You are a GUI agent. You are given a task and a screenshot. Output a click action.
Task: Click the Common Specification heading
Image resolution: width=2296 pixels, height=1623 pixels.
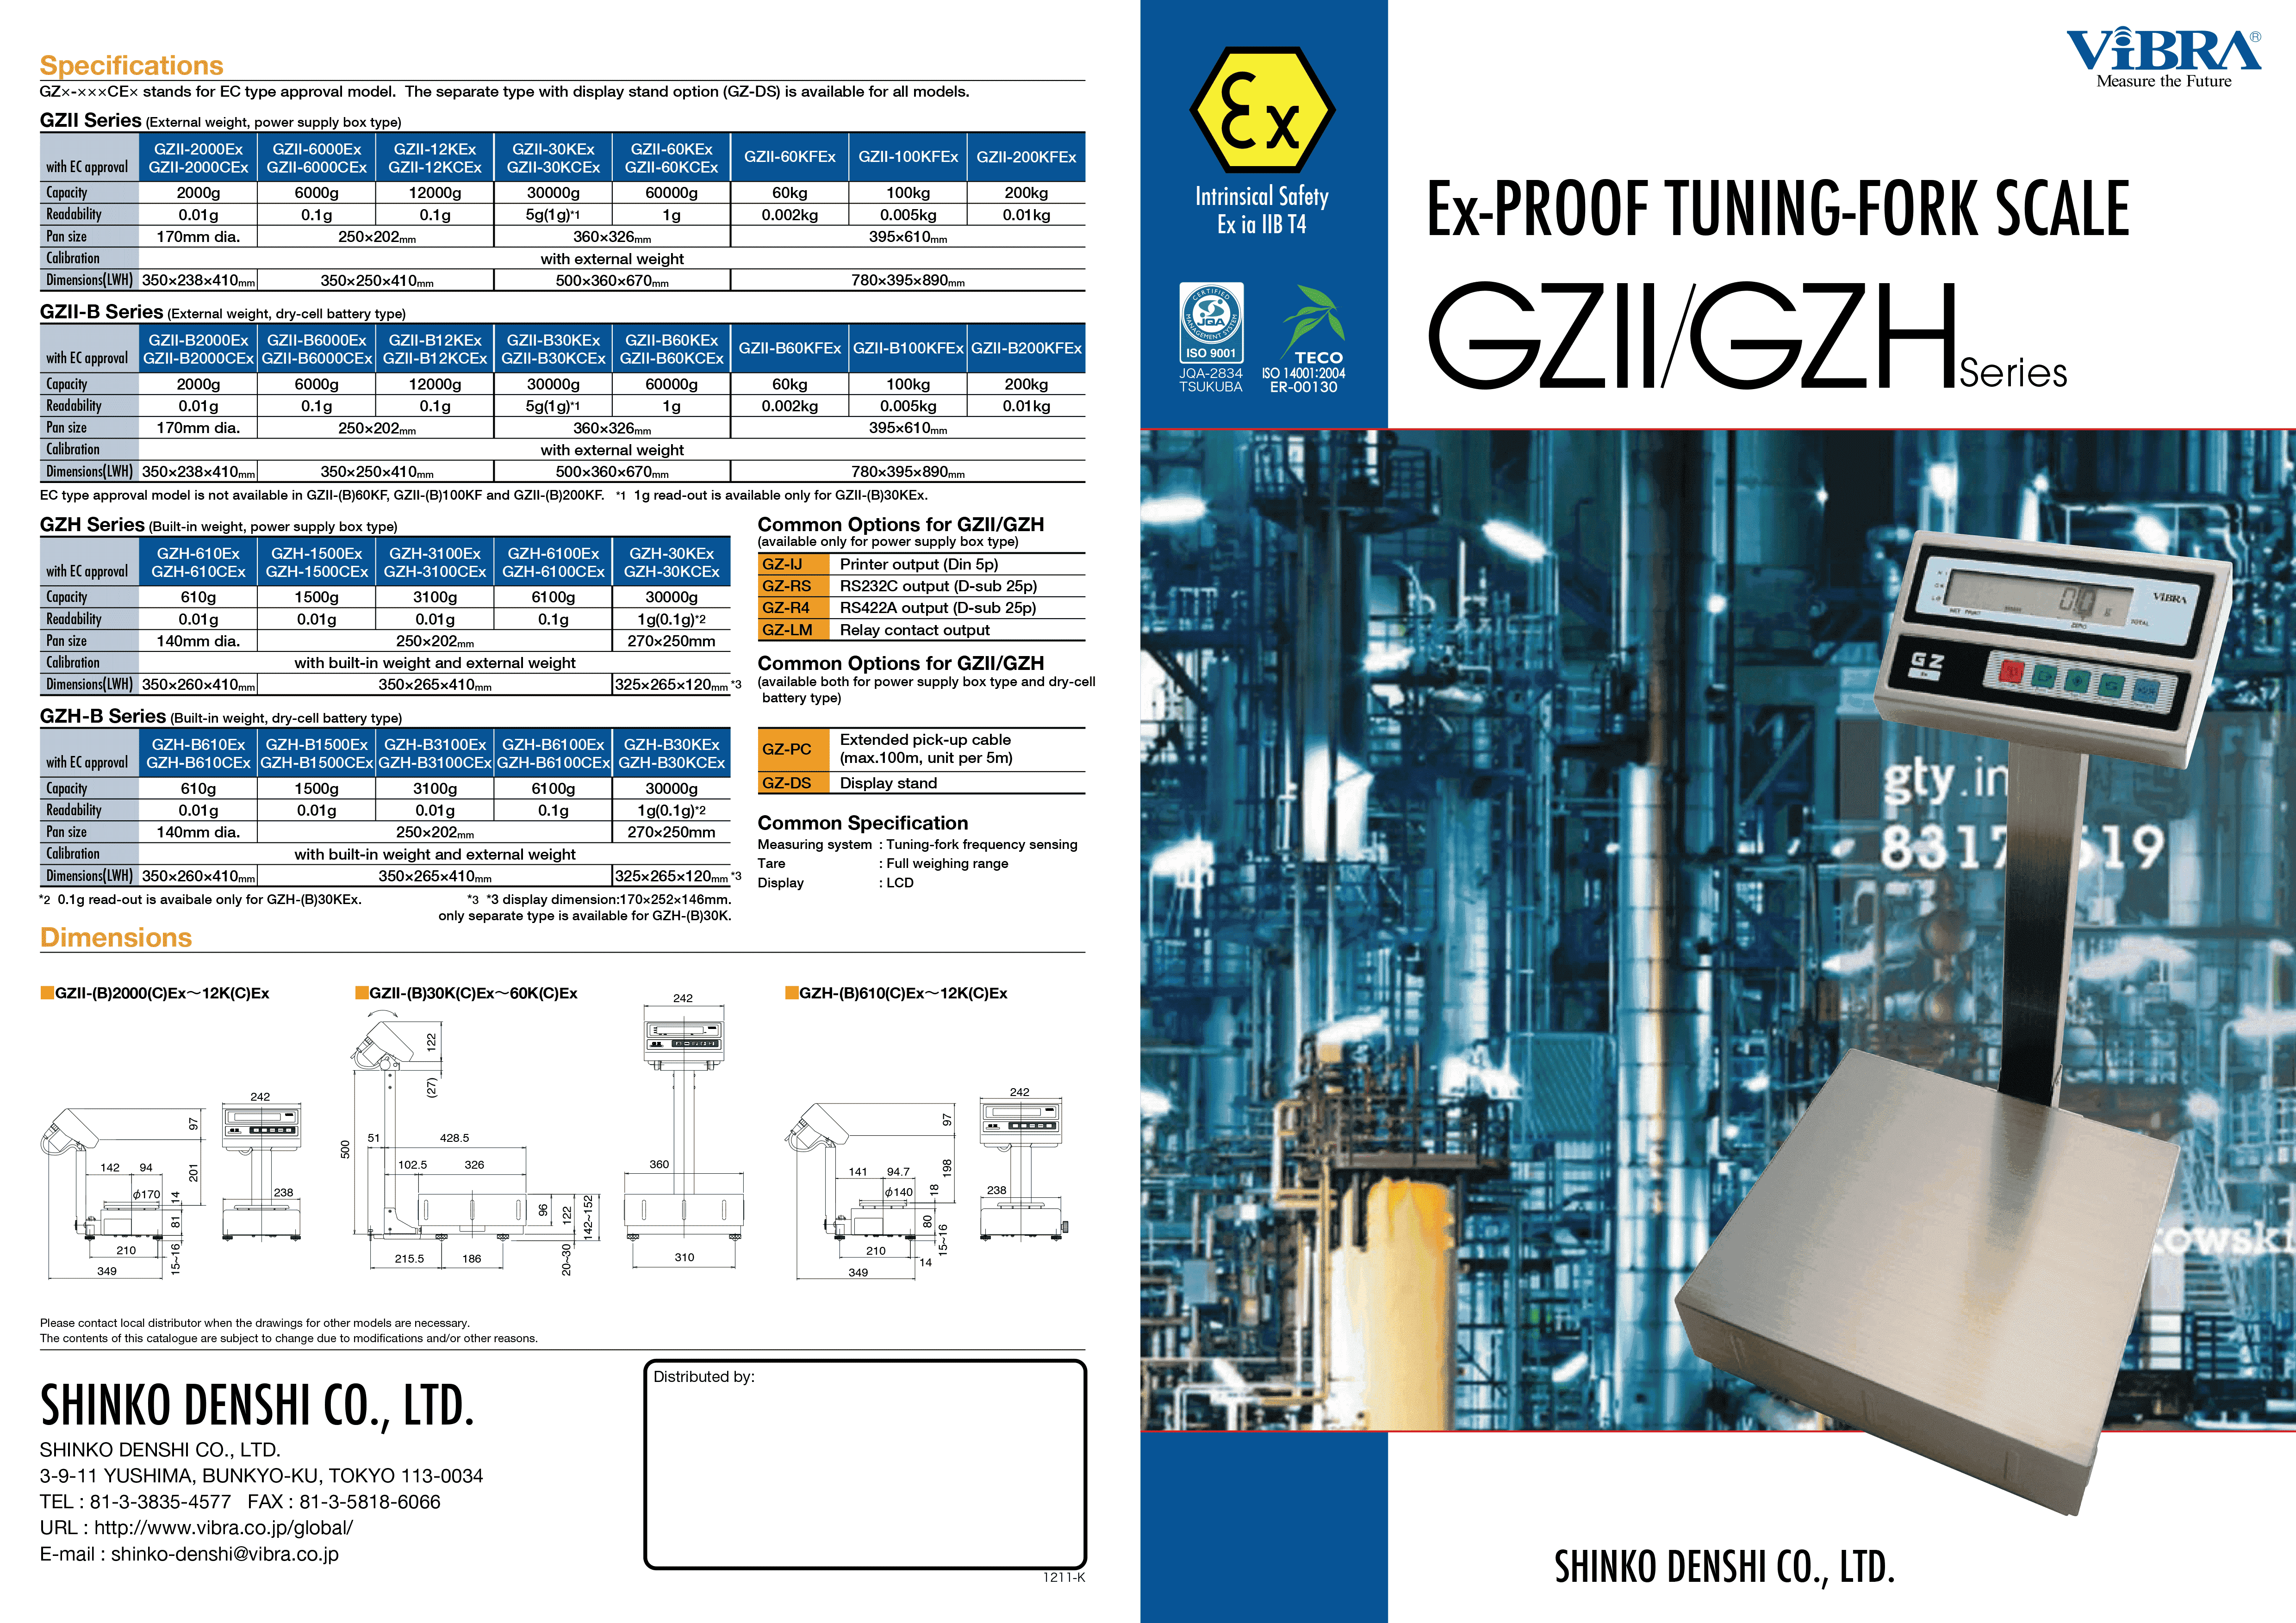coord(863,823)
